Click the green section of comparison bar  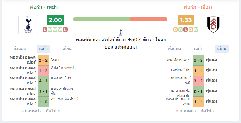click(102, 19)
